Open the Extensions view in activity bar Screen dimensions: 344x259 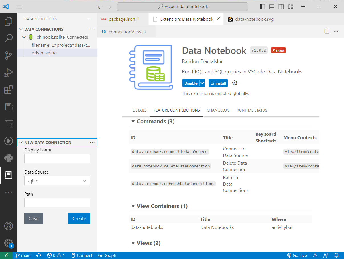point(9,90)
